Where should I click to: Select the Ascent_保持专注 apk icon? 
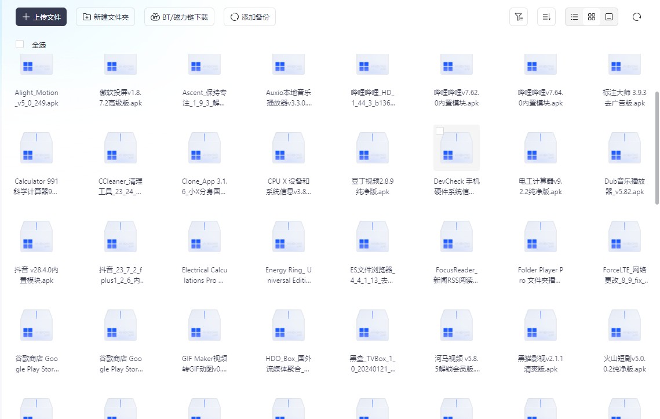tap(205, 64)
